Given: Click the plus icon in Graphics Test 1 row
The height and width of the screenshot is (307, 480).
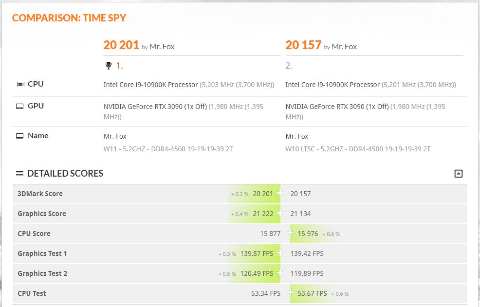Looking at the screenshot, I should 280,253.
